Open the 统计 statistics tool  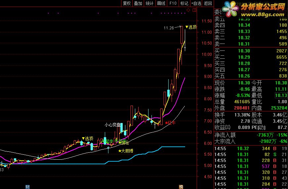[x=149, y=3]
